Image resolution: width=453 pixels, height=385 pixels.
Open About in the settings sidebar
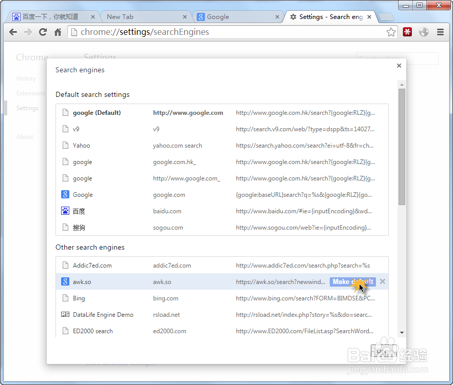tap(25, 137)
